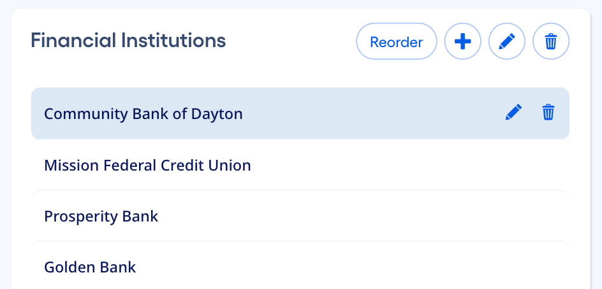
Task: Select Mission Federal Credit Union in the list
Action: (x=255, y=166)
